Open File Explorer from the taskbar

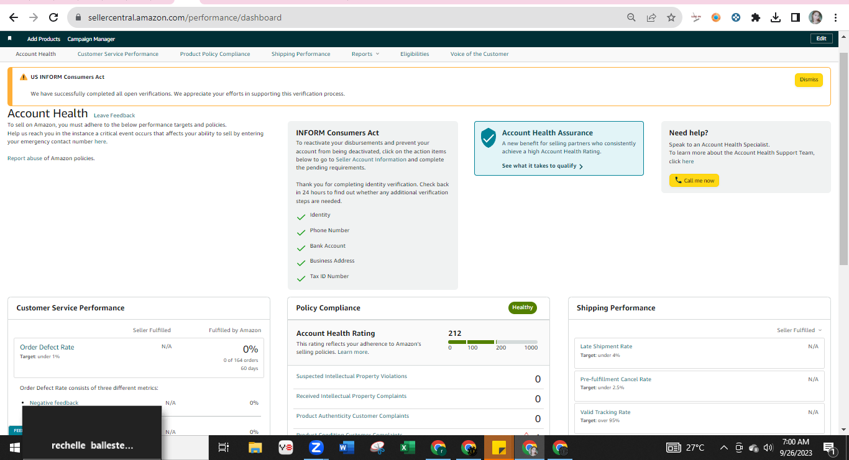coord(255,447)
